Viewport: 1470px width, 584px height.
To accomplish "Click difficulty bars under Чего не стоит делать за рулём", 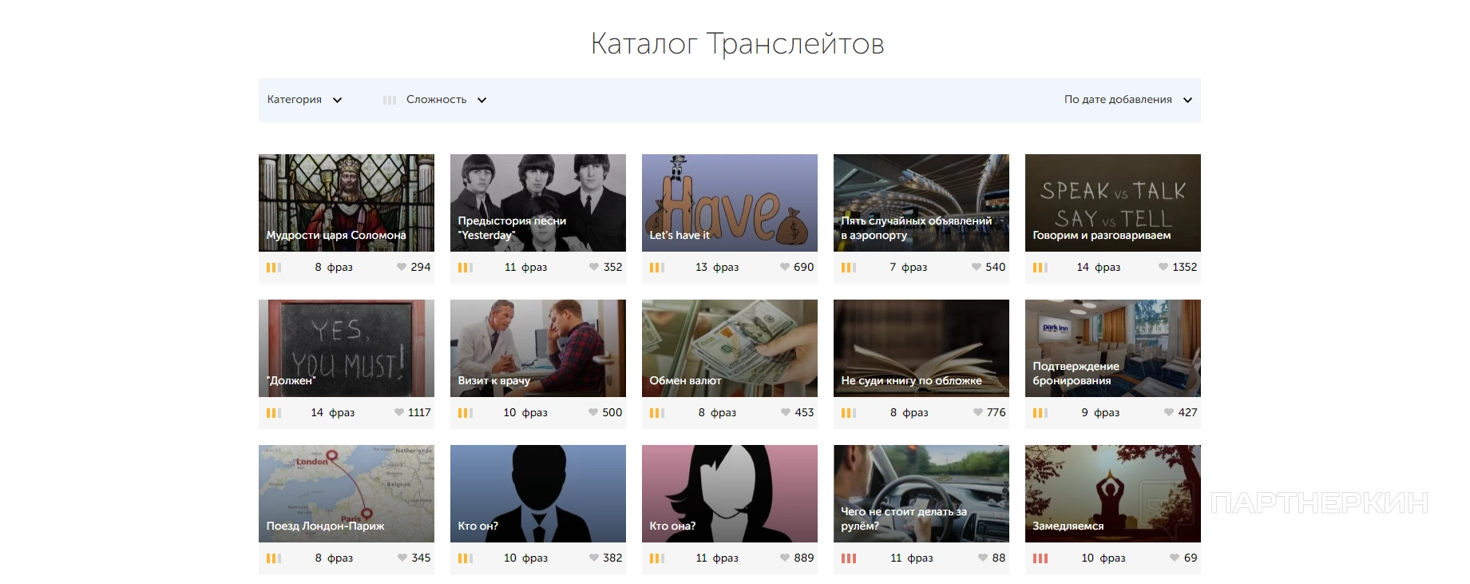I will click(848, 558).
